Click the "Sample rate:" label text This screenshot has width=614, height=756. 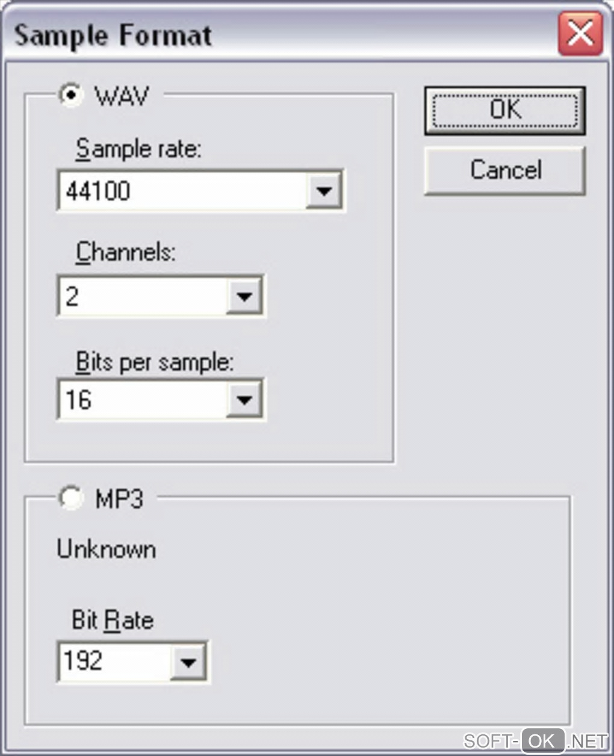[138, 148]
